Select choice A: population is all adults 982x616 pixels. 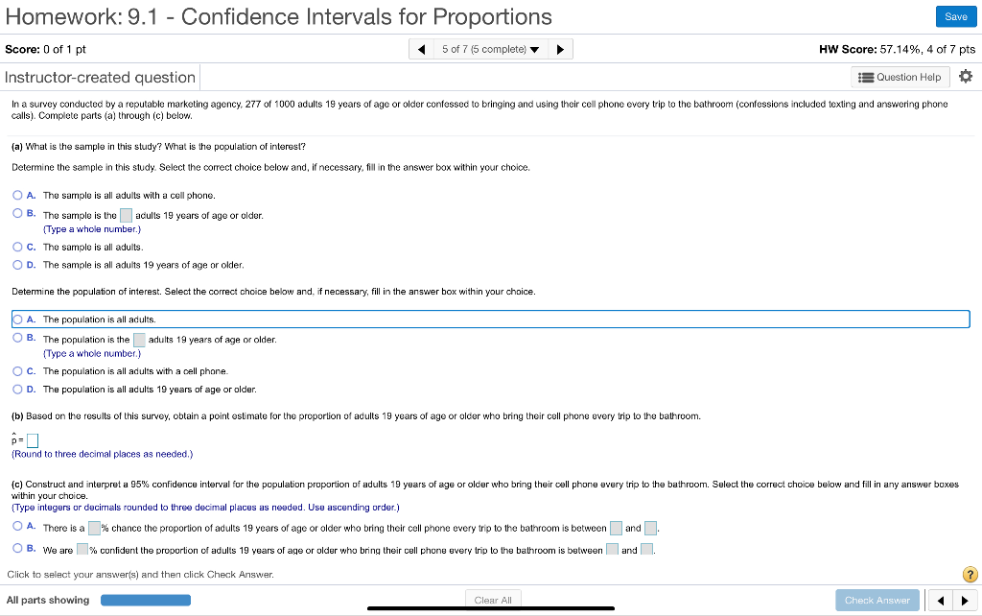point(18,319)
